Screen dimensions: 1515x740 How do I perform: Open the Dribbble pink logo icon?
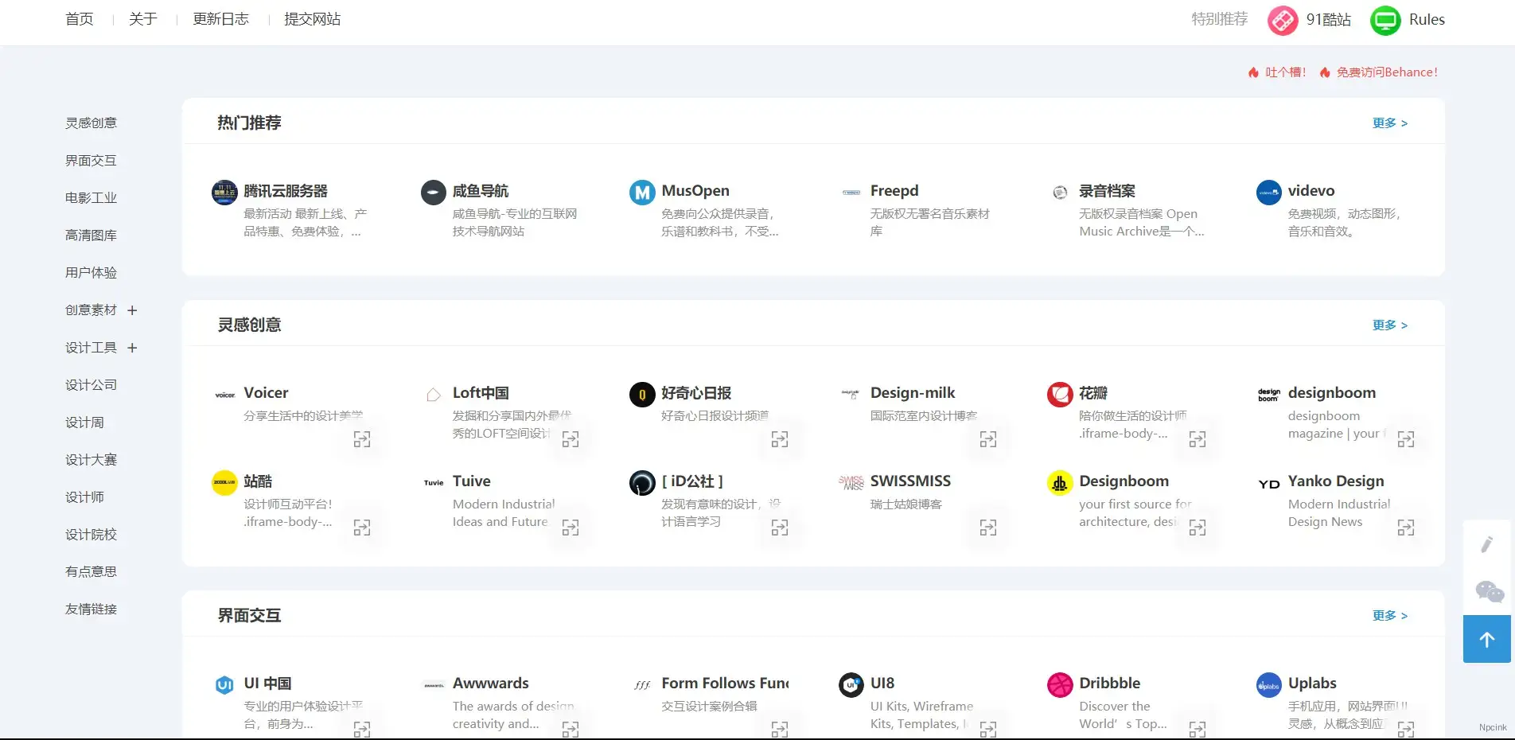1060,684
